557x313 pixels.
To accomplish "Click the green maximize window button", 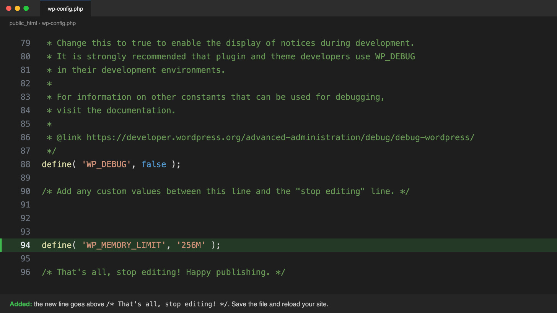I will 26,8.
